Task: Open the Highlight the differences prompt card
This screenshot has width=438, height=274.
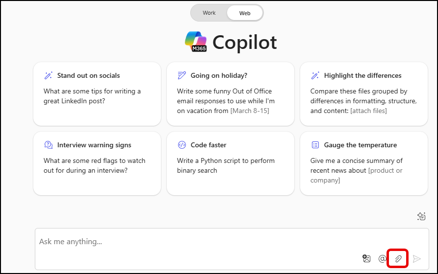Action: [x=364, y=94]
